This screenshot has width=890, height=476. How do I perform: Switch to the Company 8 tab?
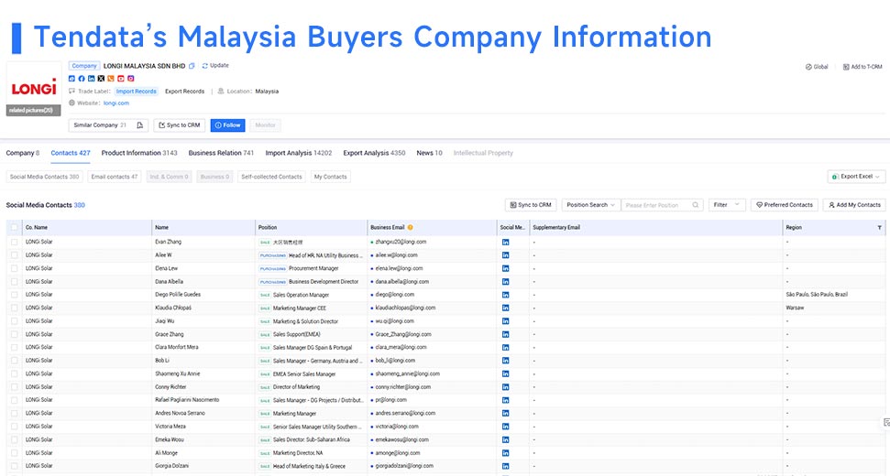pos(23,153)
